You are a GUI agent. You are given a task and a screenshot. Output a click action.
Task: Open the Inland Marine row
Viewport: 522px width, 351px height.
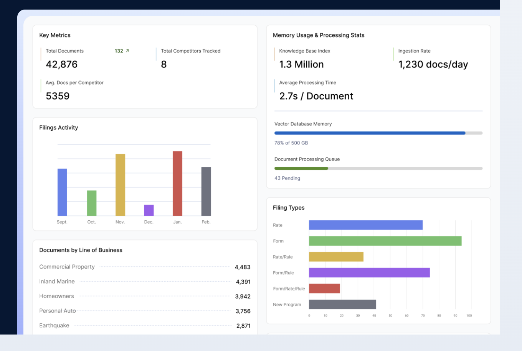tap(57, 282)
